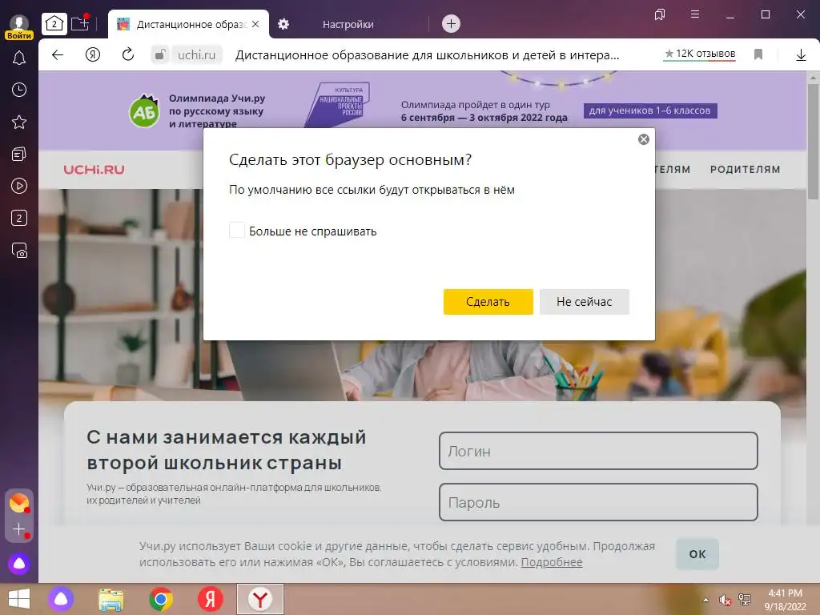Click the yellow Сделать button
The width and height of the screenshot is (820, 615).
[488, 302]
